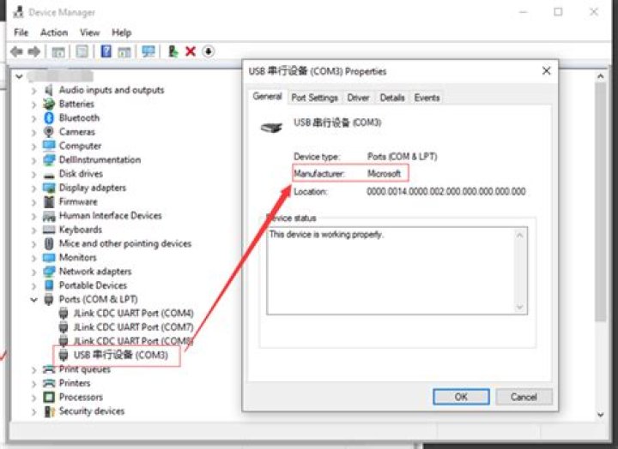
Task: Expand the Disk drives node
Action: [x=33, y=174]
